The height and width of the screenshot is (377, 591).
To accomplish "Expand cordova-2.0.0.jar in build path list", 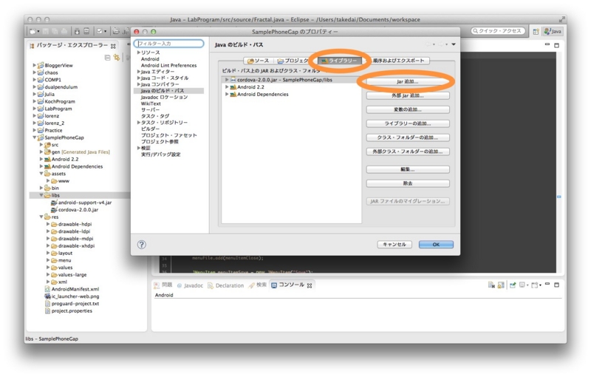I will tap(227, 80).
